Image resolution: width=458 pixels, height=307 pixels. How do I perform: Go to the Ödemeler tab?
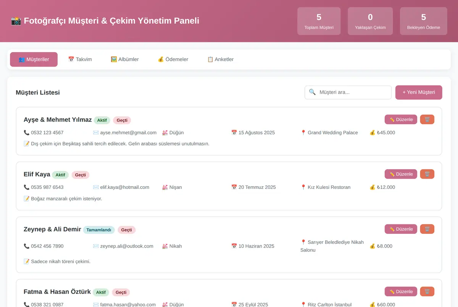(x=173, y=59)
